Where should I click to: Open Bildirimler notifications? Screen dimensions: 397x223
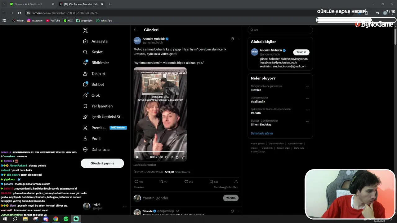pos(96,63)
